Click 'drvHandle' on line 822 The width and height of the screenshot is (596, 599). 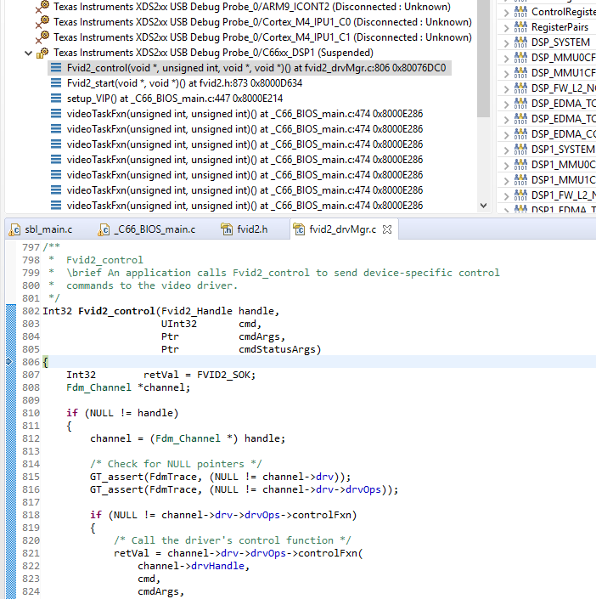coord(217,566)
